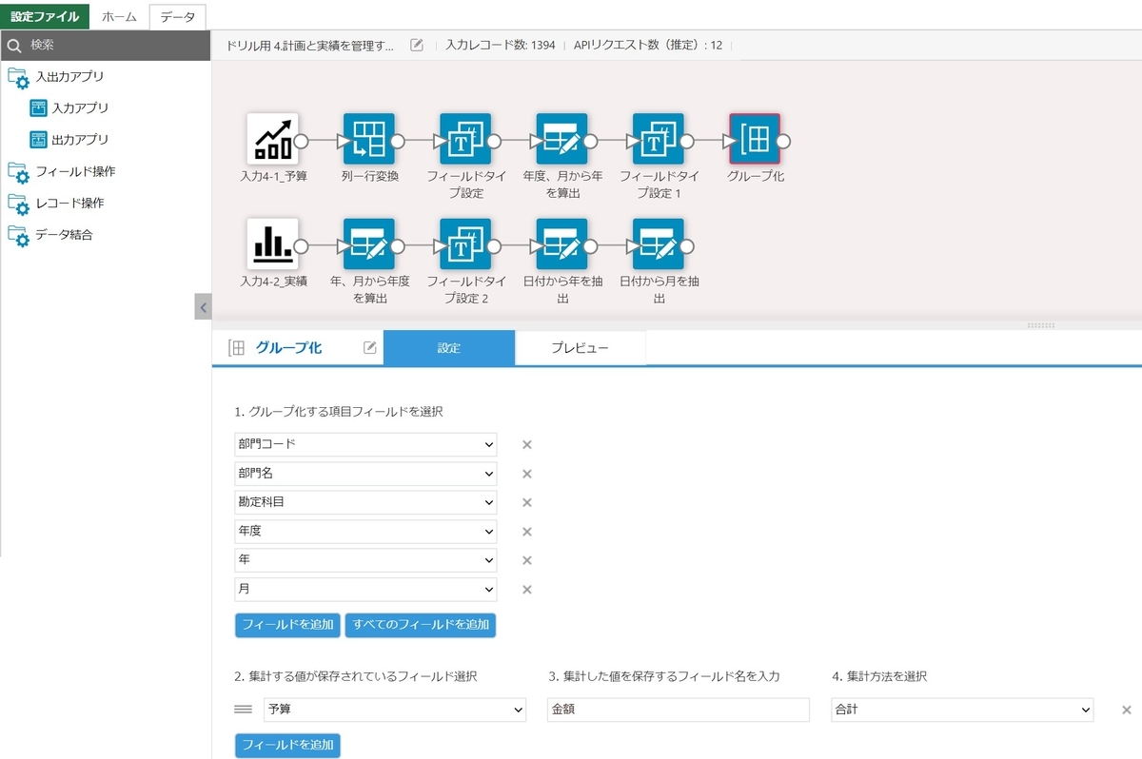Remove the 年 grouping field
Image resolution: width=1142 pixels, height=759 pixels.
[x=527, y=560]
